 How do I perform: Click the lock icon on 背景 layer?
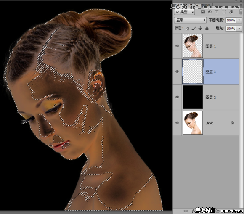[x=232, y=123]
